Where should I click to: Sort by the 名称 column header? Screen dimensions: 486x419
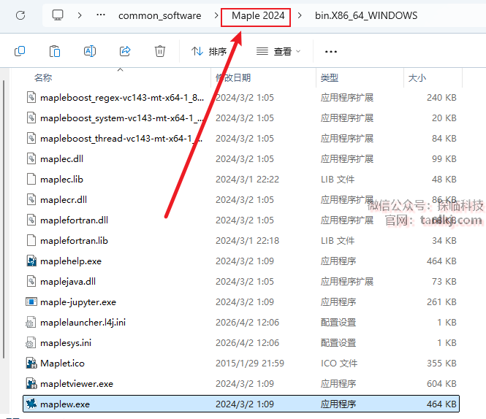(43, 77)
